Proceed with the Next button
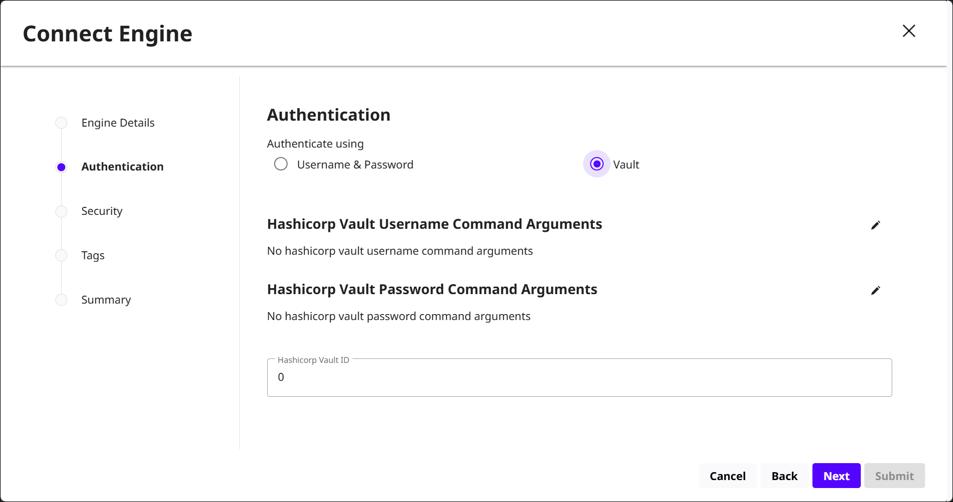Viewport: 953px width, 502px height. [836, 476]
